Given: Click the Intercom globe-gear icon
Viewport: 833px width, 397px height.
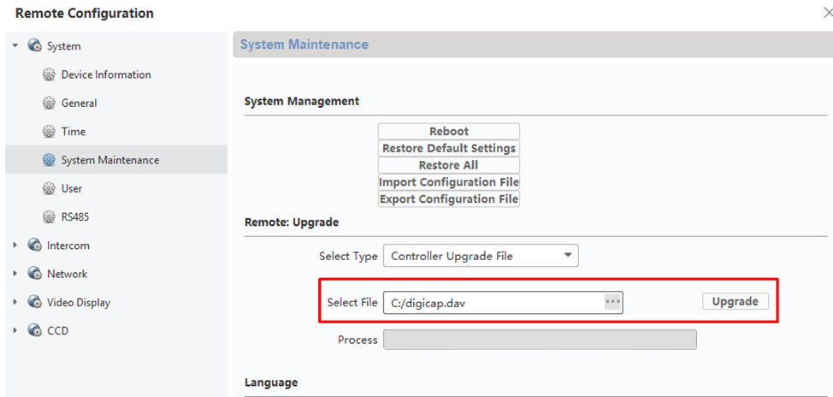Looking at the screenshot, I should tap(34, 246).
